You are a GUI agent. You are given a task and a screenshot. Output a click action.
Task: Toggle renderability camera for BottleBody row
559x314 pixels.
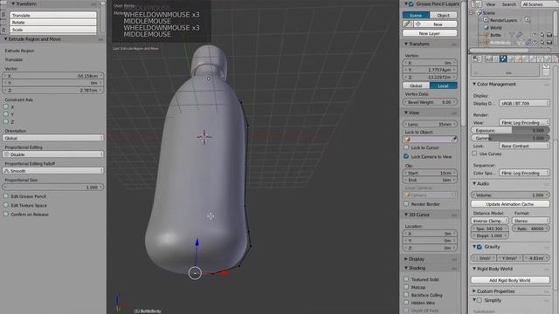pos(549,43)
